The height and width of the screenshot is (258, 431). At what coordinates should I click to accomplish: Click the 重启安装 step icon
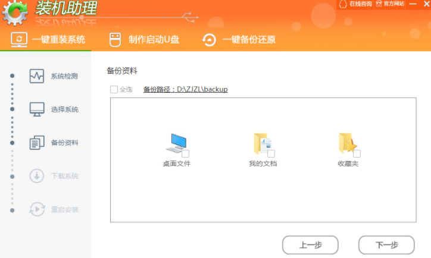[37, 209]
